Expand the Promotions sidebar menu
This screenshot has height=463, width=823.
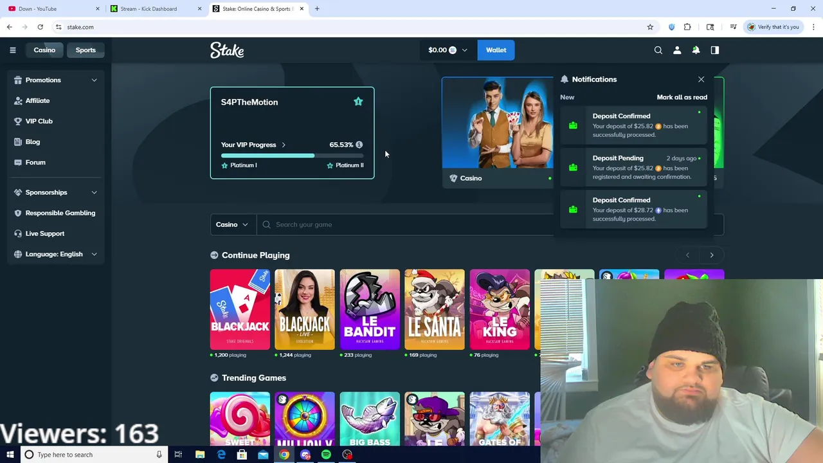point(94,80)
